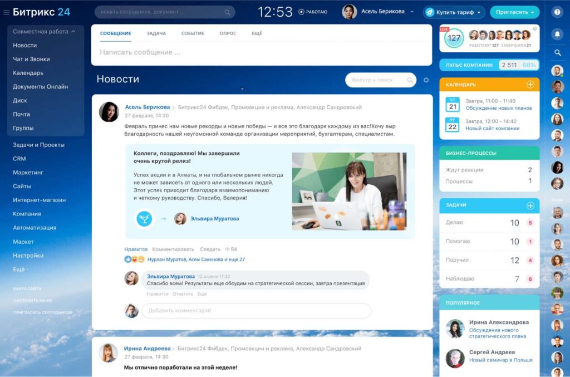This screenshot has height=377, width=570.
Task: Open the ЕЩЁ tab in post composer
Action: [x=257, y=33]
